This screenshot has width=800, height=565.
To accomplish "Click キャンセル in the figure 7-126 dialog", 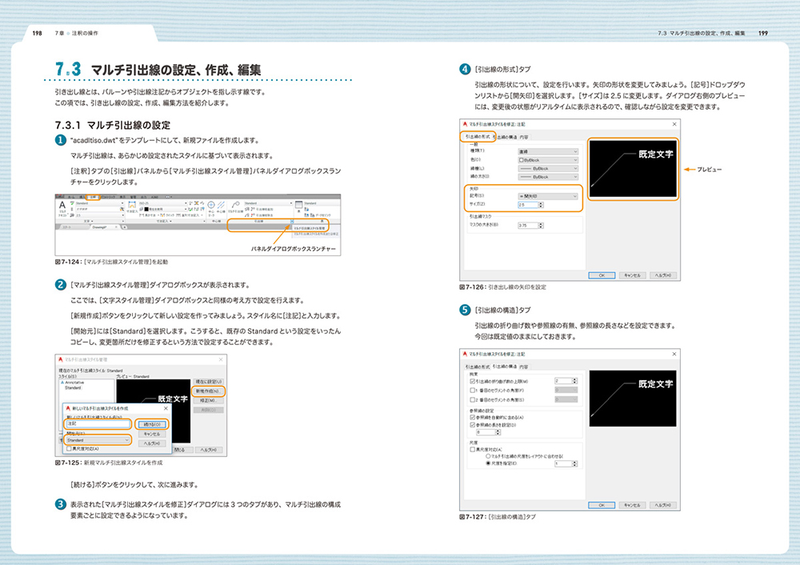I will point(632,275).
